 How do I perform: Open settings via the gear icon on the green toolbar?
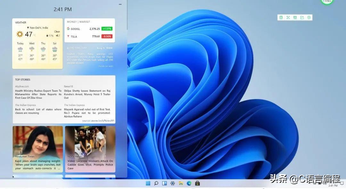(309, 17)
